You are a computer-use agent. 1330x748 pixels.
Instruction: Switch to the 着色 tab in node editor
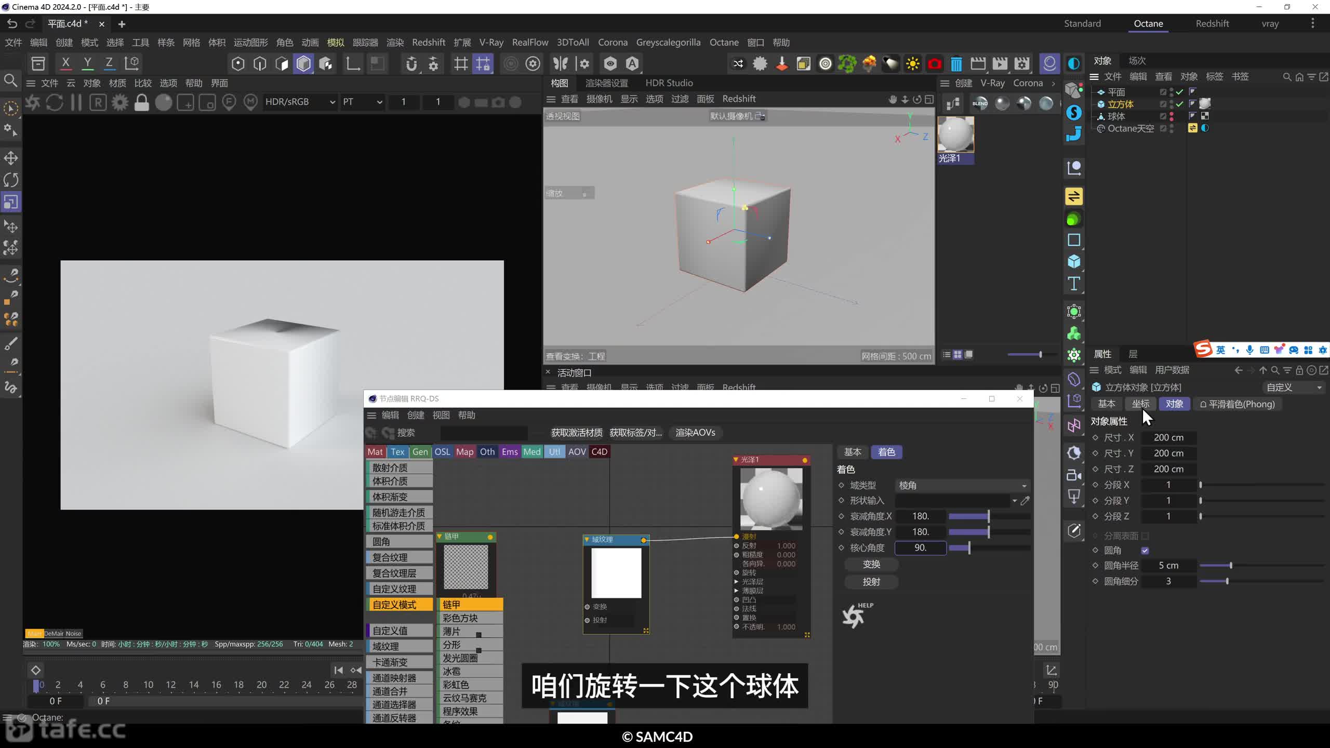(886, 452)
